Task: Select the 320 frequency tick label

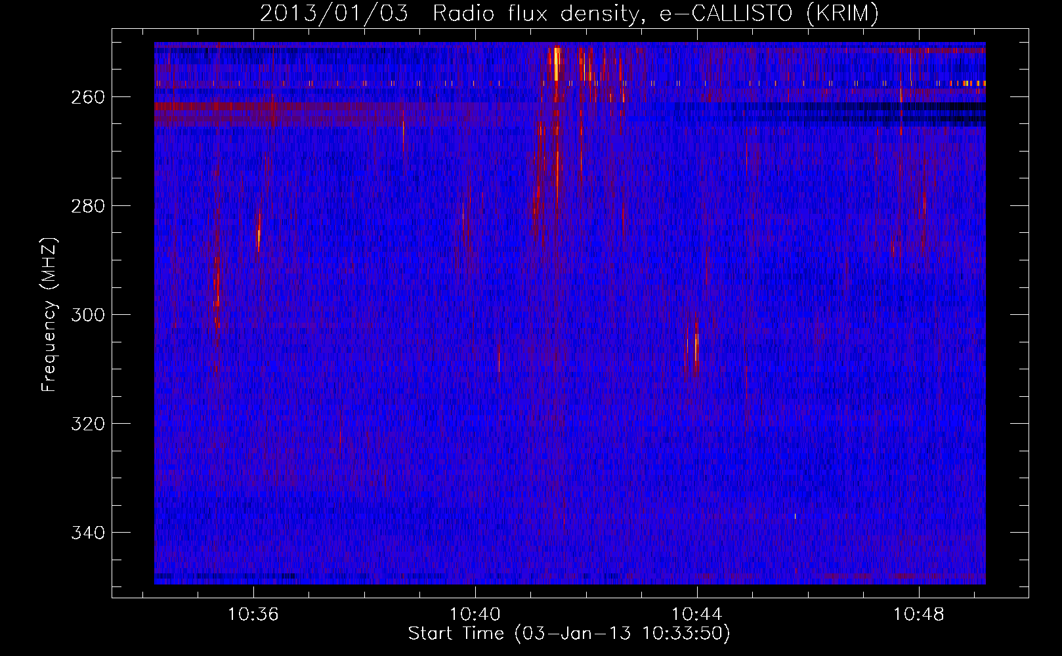Action: (x=87, y=424)
